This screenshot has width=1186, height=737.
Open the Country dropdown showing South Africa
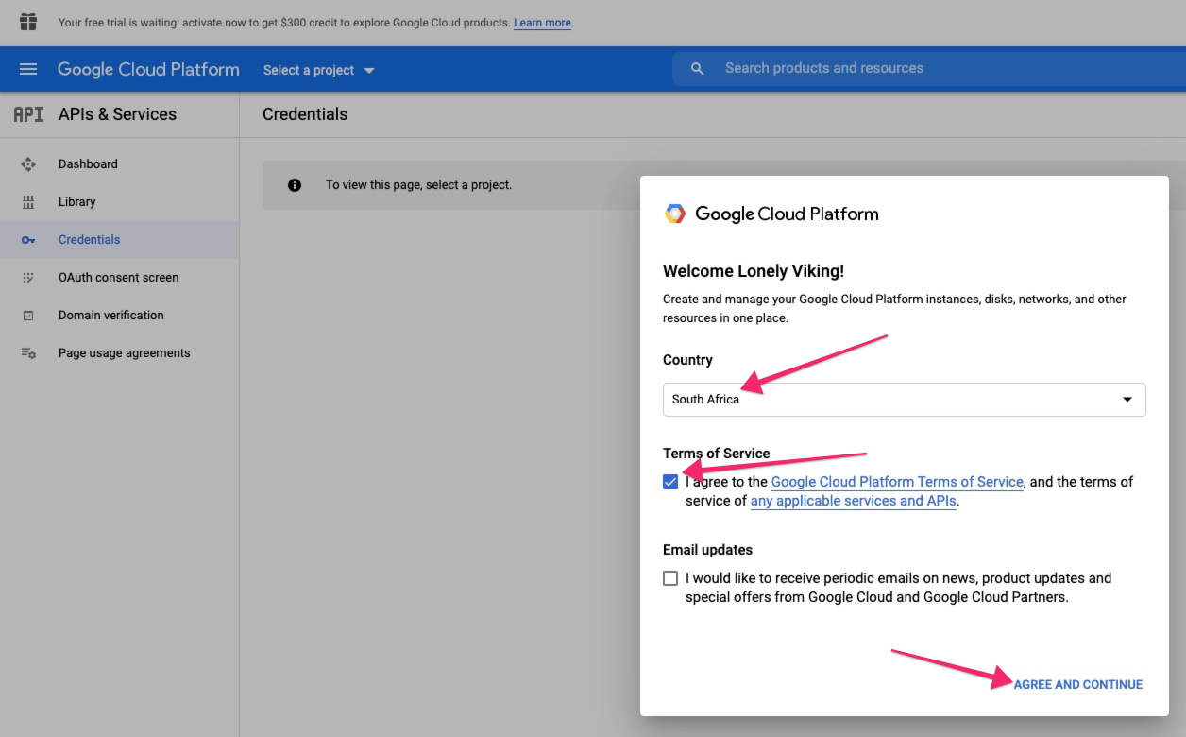point(904,400)
